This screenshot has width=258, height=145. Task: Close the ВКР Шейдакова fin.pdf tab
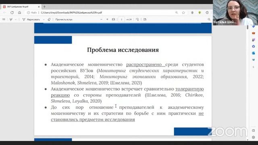click(39, 7)
